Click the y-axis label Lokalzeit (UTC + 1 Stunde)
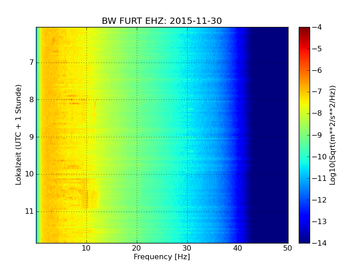This screenshot has width=360, height=270. click(x=18, y=135)
